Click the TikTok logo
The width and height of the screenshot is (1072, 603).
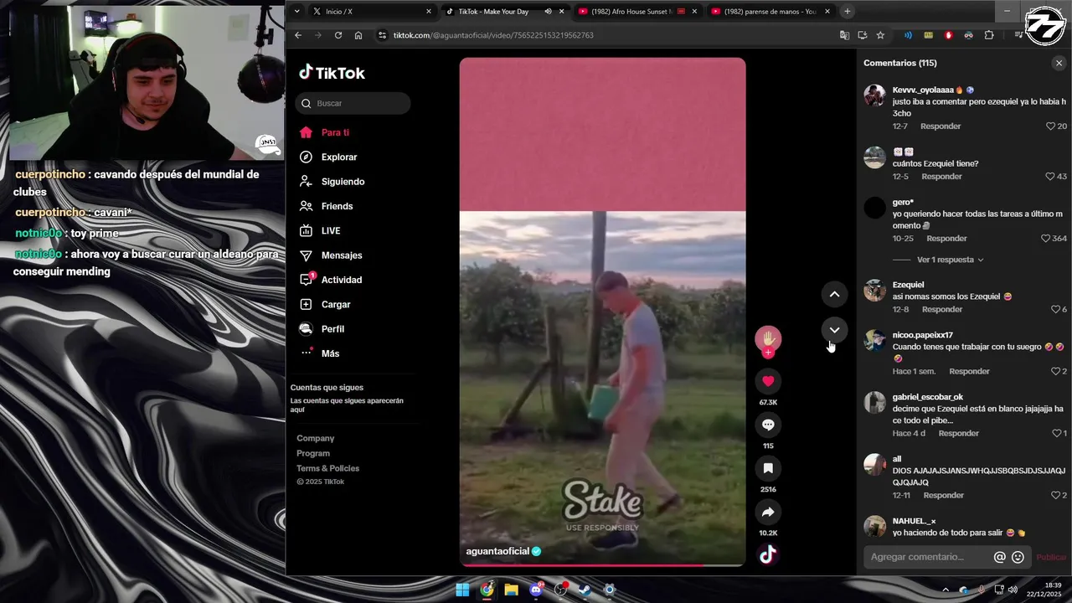click(x=332, y=73)
